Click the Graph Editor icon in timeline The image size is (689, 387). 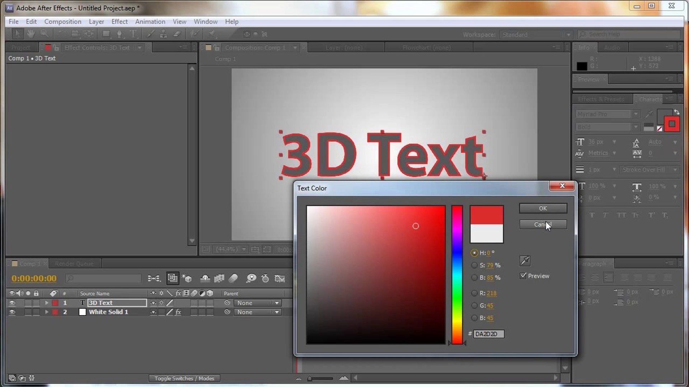click(x=280, y=278)
